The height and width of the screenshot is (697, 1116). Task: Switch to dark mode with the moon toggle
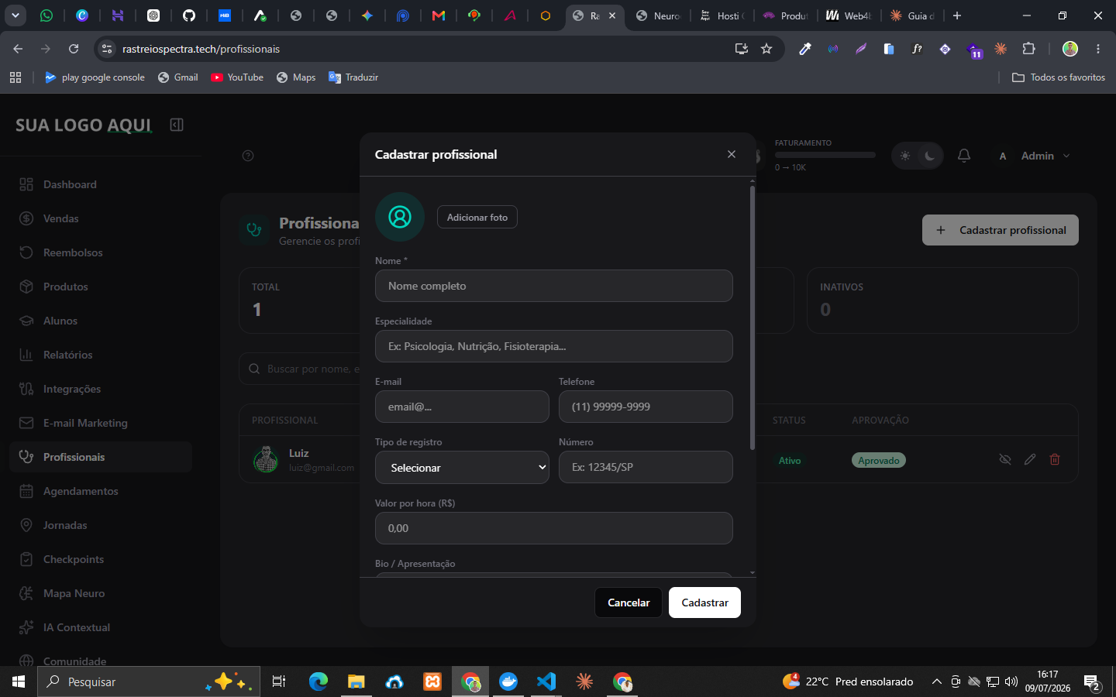[929, 156]
